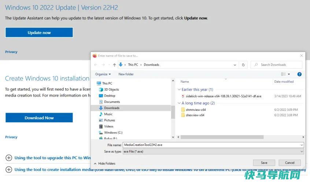Click the 3/14/2023 10:49 AM date cell
The height and width of the screenshot is (183, 310).
287,96
